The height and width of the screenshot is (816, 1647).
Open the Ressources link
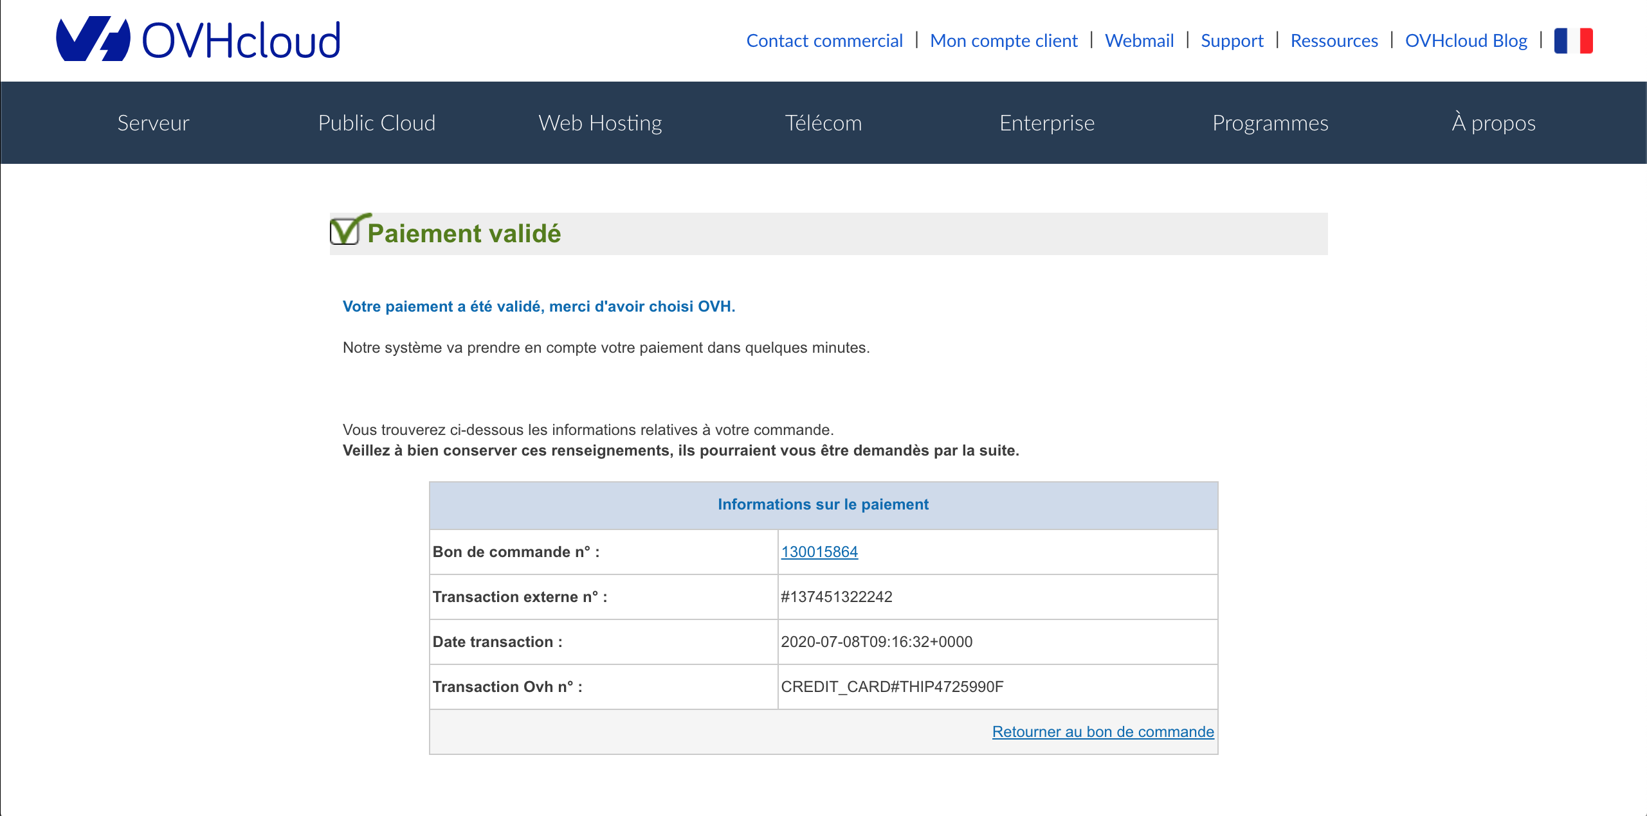pyautogui.click(x=1334, y=41)
